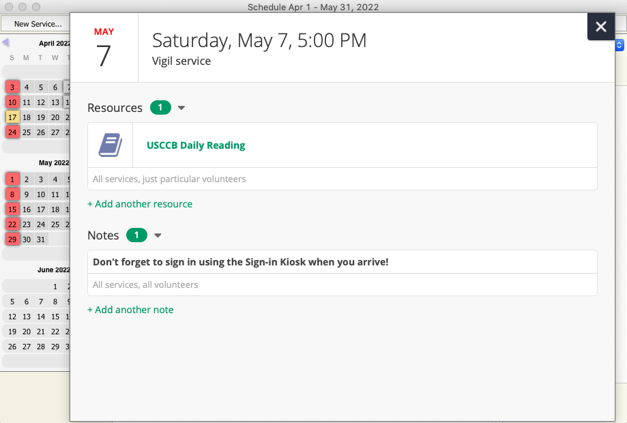Collapse the Notes section arrow
The height and width of the screenshot is (423, 627).
pos(158,235)
